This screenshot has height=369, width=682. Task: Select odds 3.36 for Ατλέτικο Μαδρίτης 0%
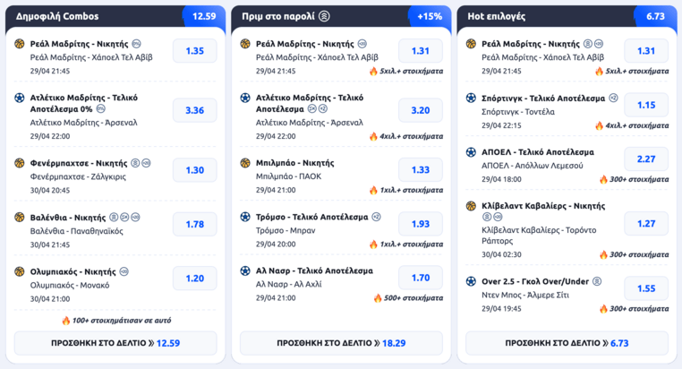click(x=195, y=110)
